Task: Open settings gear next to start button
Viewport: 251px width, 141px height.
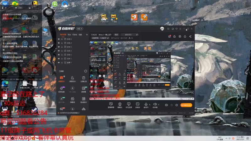Action: coord(177,105)
